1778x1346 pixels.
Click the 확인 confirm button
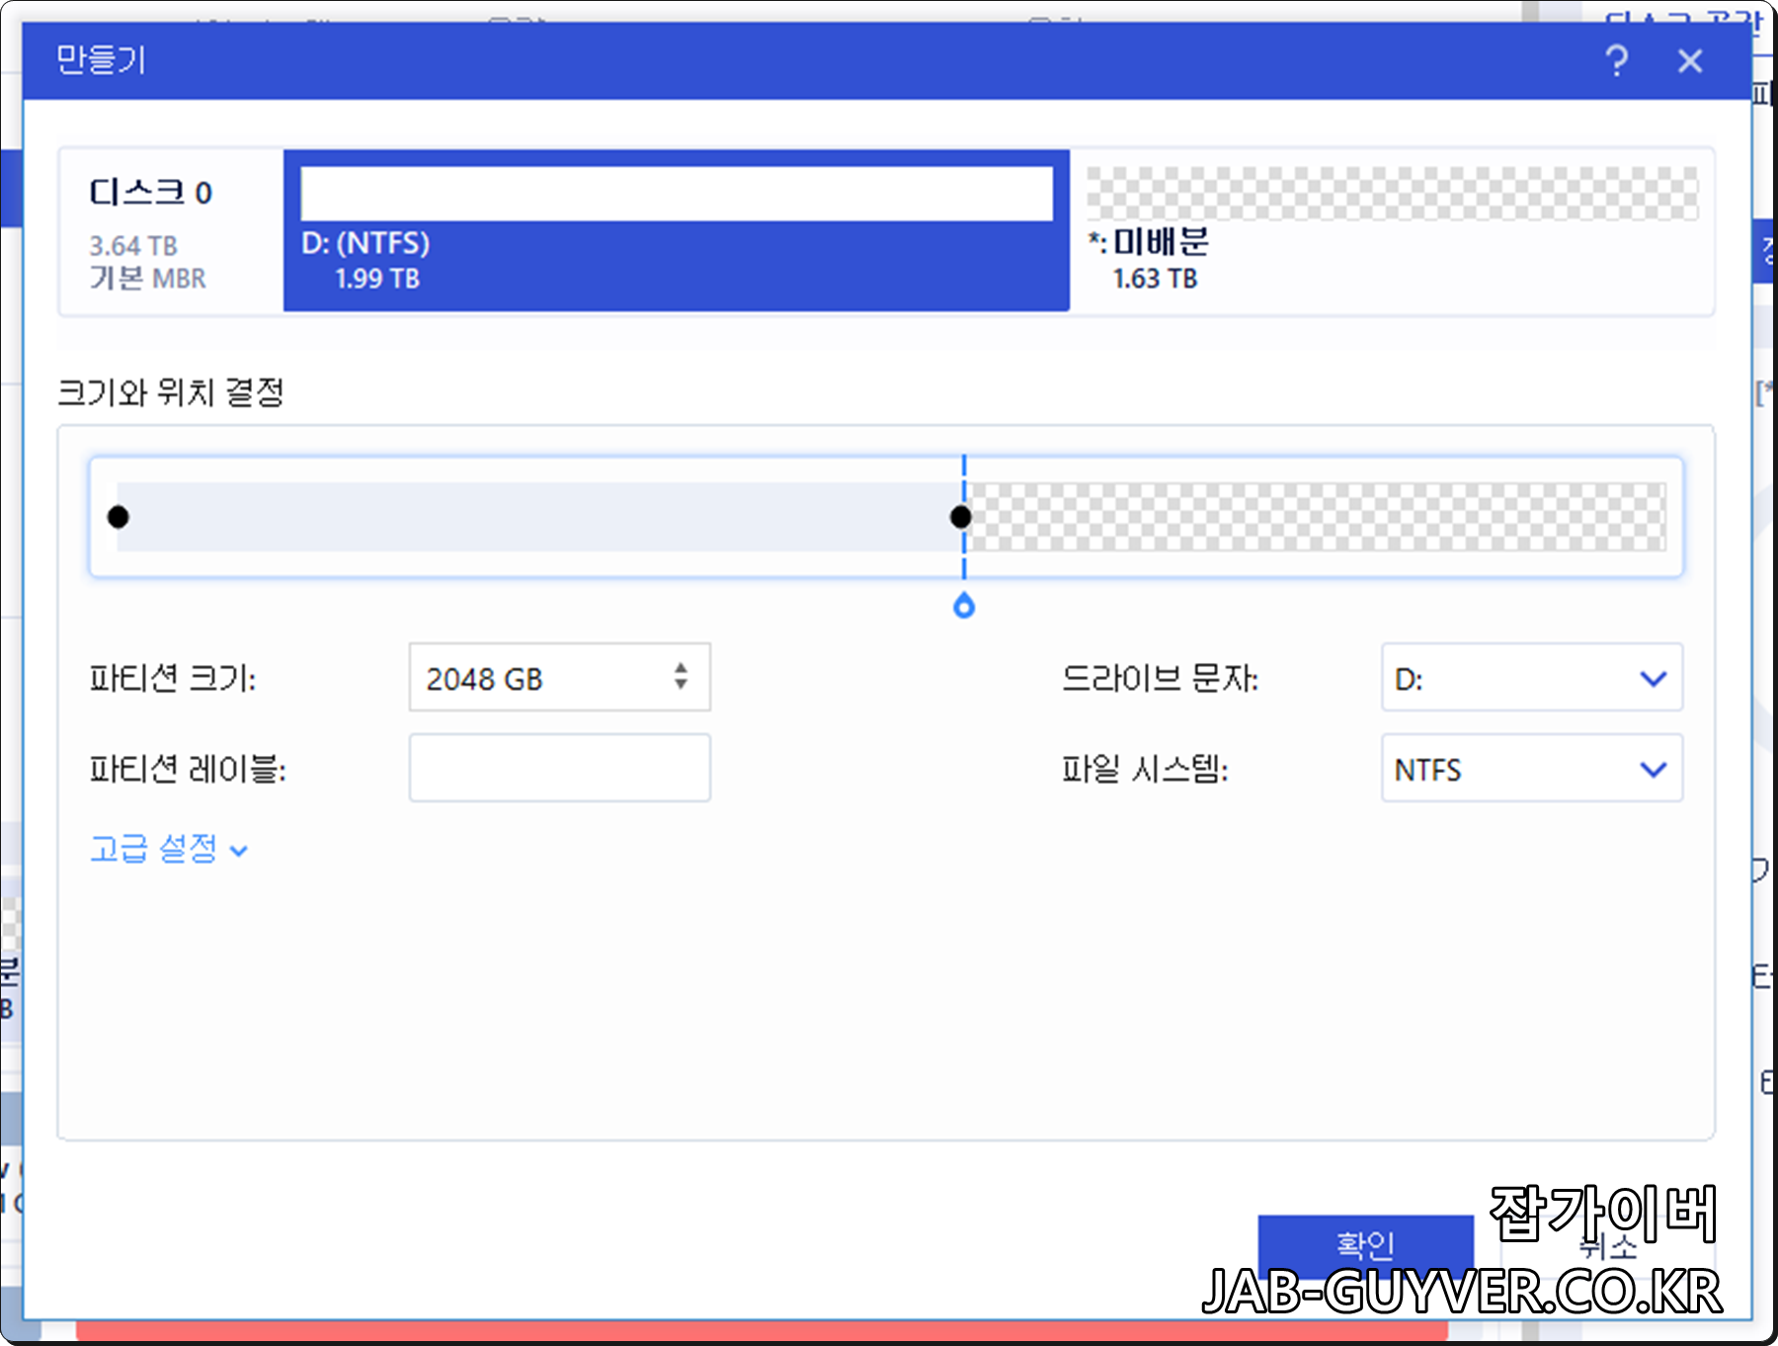[x=1365, y=1245]
